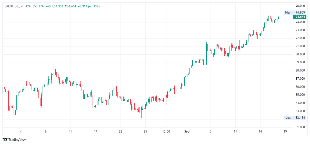Click the BRENT OIL symbol title
Image resolution: width=310 pixels, height=144 pixels.
12,6
